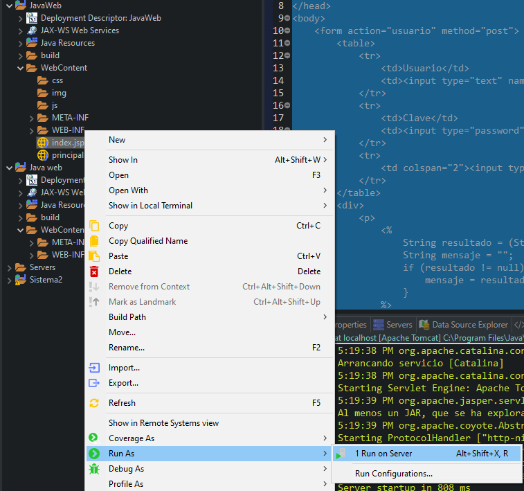This screenshot has width=524, height=491.
Task: Expand the Servers project node
Action: pos(9,267)
